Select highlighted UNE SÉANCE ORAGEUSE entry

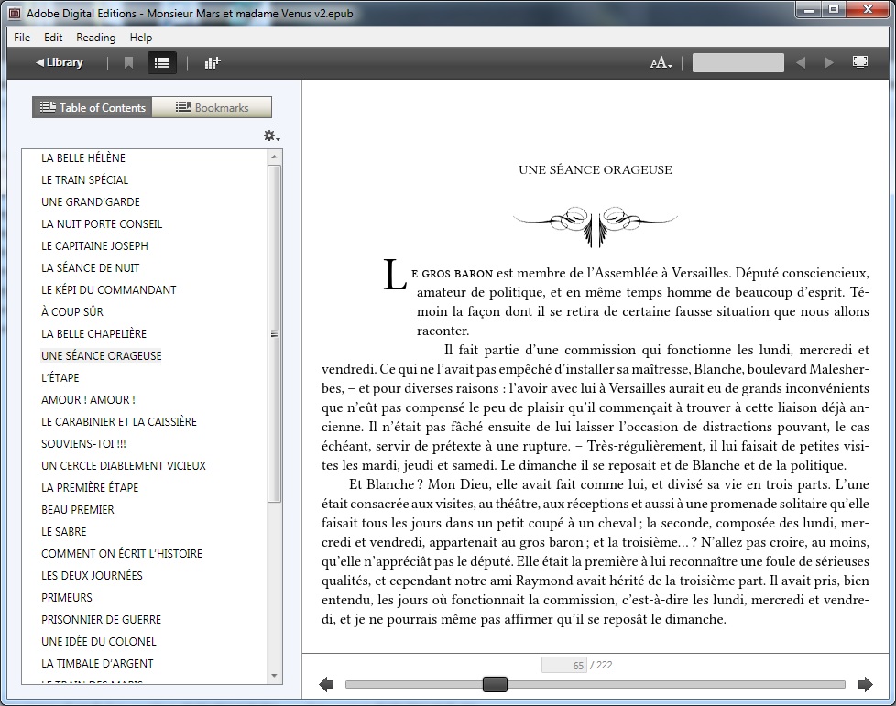101,356
